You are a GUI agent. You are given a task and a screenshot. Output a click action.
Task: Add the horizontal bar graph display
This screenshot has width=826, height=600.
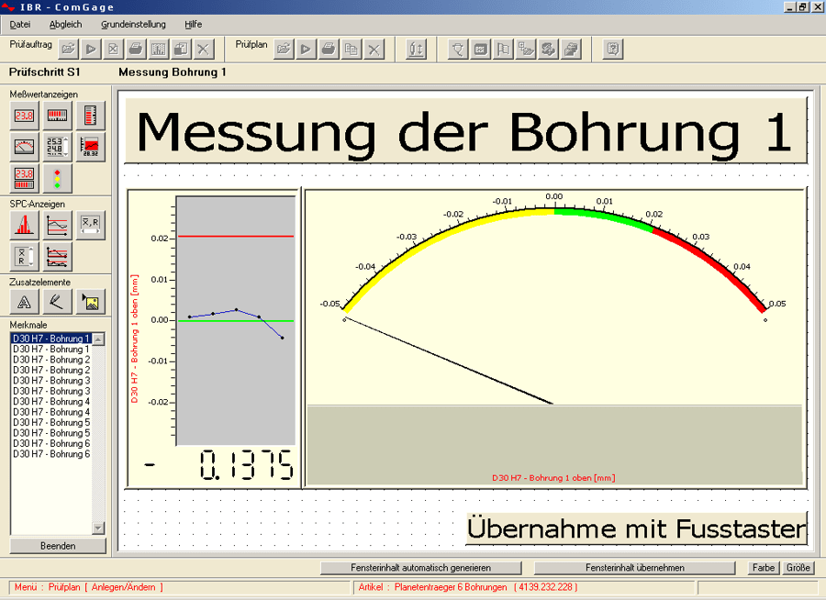(x=58, y=116)
